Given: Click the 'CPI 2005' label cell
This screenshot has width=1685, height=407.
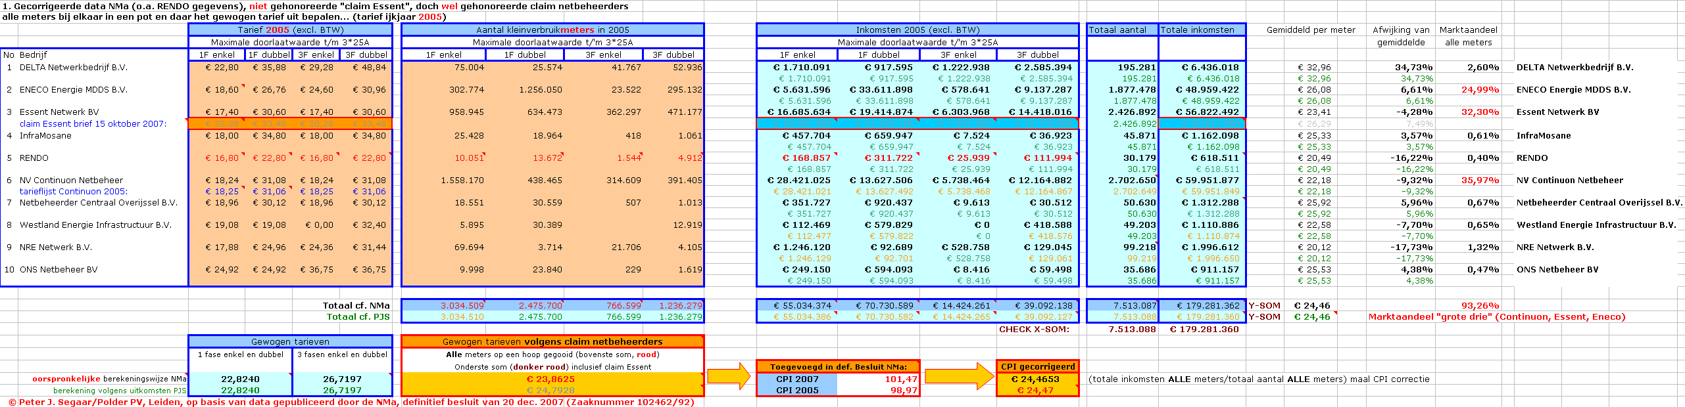Looking at the screenshot, I should pos(797,390).
